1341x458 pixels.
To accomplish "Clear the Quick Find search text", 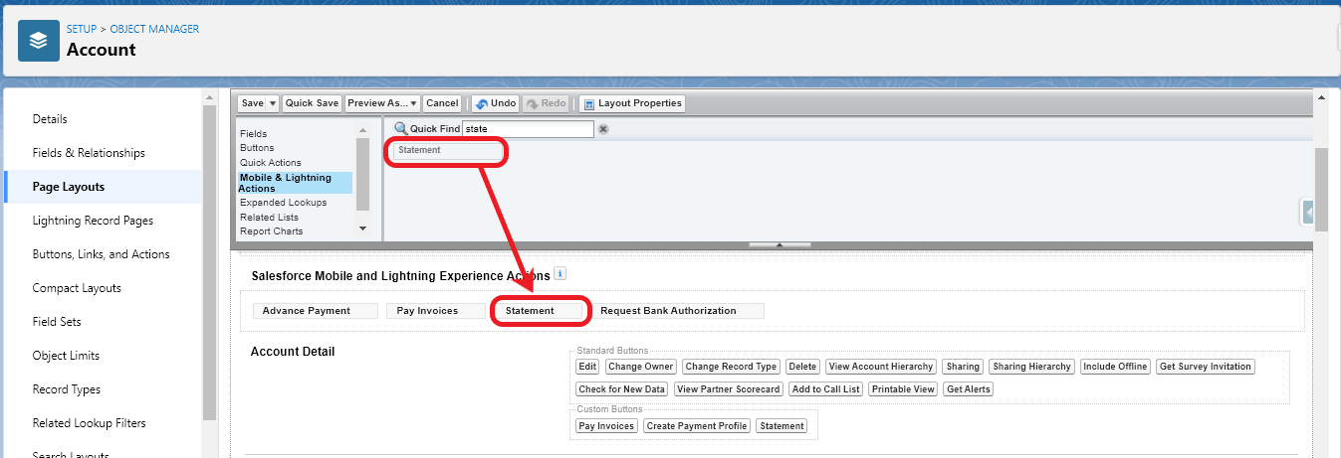I will coord(603,129).
